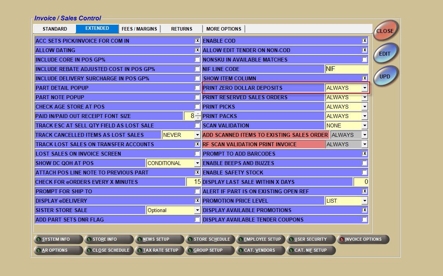443x276 pixels.
Task: Switch to the Returns tab
Action: click(182, 29)
